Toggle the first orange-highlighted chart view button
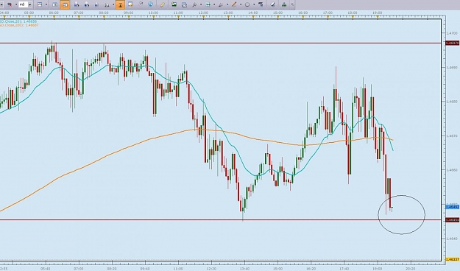 [65, 4]
